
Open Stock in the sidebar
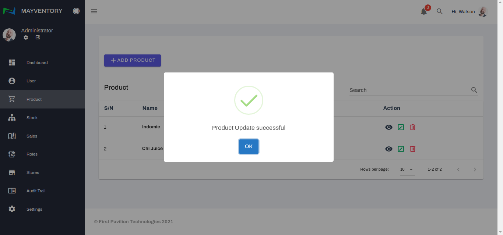click(x=32, y=118)
